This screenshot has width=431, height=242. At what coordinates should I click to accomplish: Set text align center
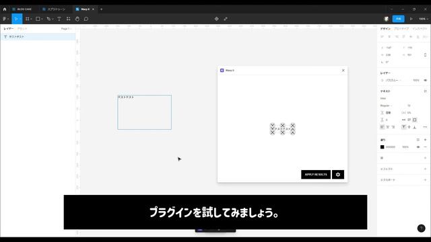388,127
